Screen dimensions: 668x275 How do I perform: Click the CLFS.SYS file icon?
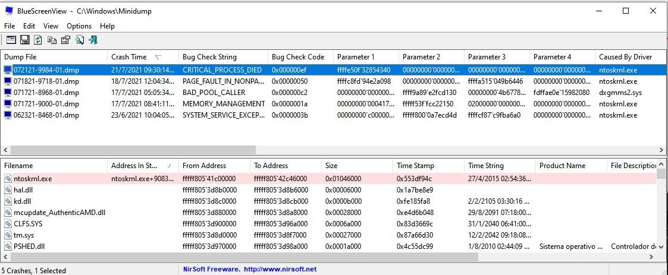pyautogui.click(x=8, y=223)
